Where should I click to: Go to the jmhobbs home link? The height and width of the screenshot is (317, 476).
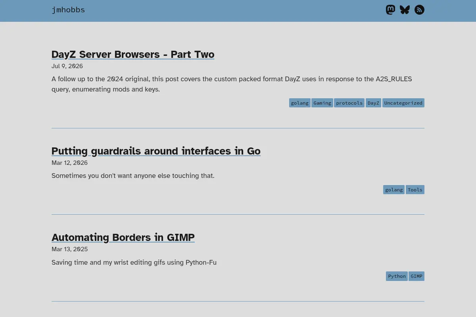pyautogui.click(x=68, y=10)
